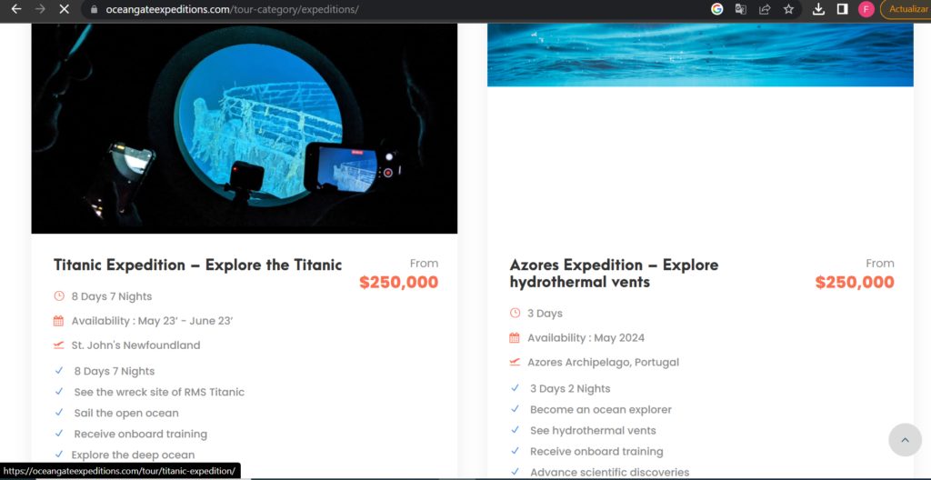931x480 pixels.
Task: Share this page via share icon
Action: [765, 9]
